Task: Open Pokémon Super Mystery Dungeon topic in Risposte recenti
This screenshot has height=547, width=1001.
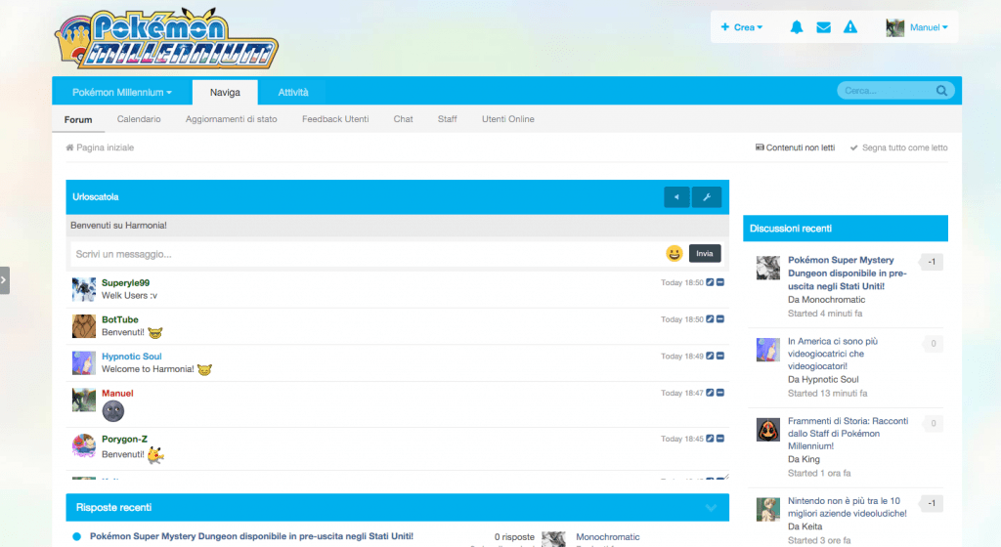Action: tap(251, 537)
